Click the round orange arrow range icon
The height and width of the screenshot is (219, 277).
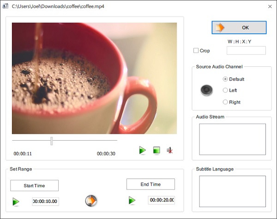pos(91,201)
